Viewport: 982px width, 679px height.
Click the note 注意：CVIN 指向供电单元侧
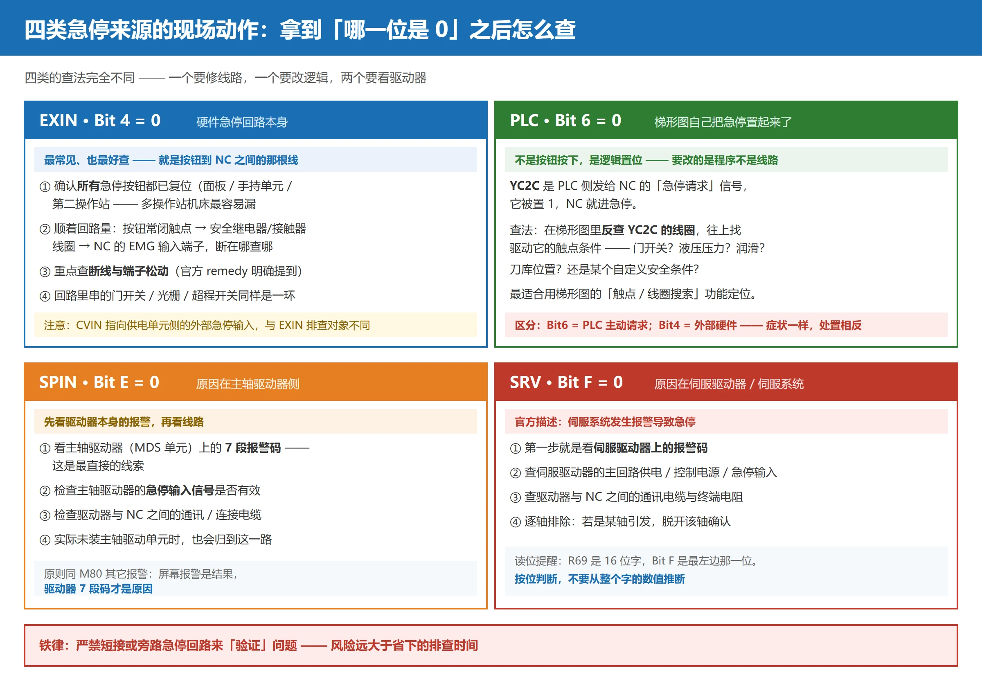coord(255,325)
